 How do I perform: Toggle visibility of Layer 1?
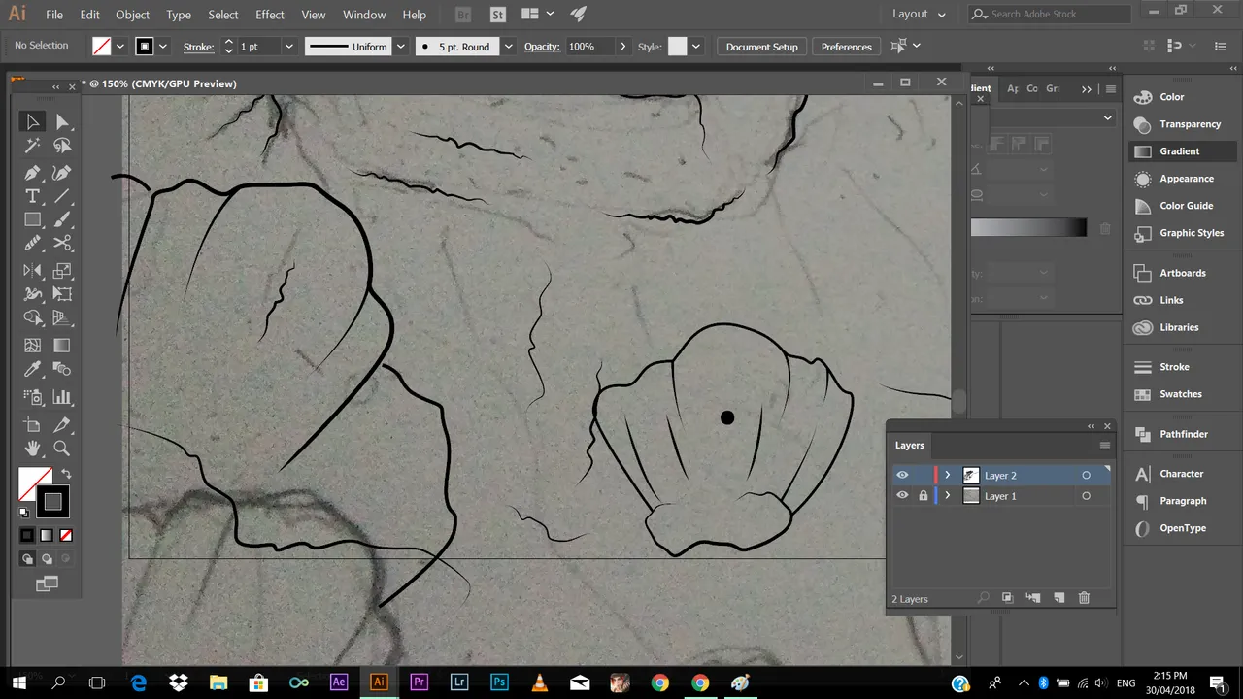902,495
